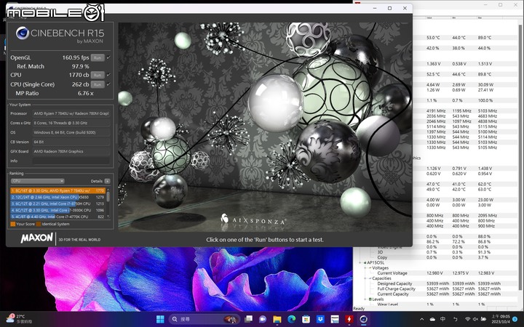Click the rendered spheres preview image
Image resolution: width=524 pixels, height=327 pixels.
(265, 126)
